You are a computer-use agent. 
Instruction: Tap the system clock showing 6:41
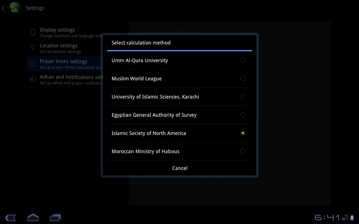click(327, 217)
